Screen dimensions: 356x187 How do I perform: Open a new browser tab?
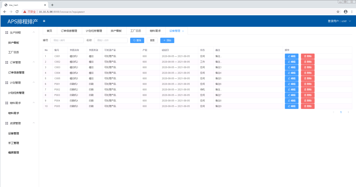point(52,5)
